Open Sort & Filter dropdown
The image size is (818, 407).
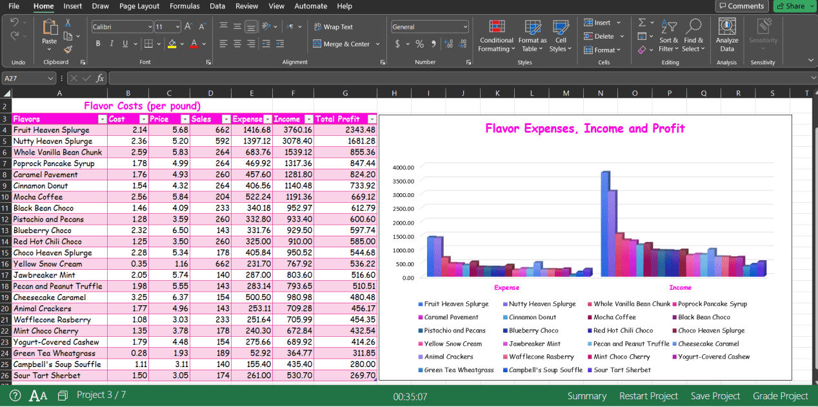coord(668,36)
